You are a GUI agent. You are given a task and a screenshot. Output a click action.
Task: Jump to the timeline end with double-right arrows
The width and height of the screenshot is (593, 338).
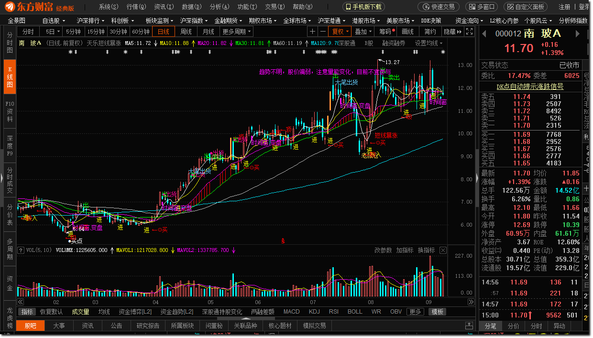pos(471,302)
